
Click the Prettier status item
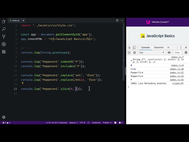point(107,122)
